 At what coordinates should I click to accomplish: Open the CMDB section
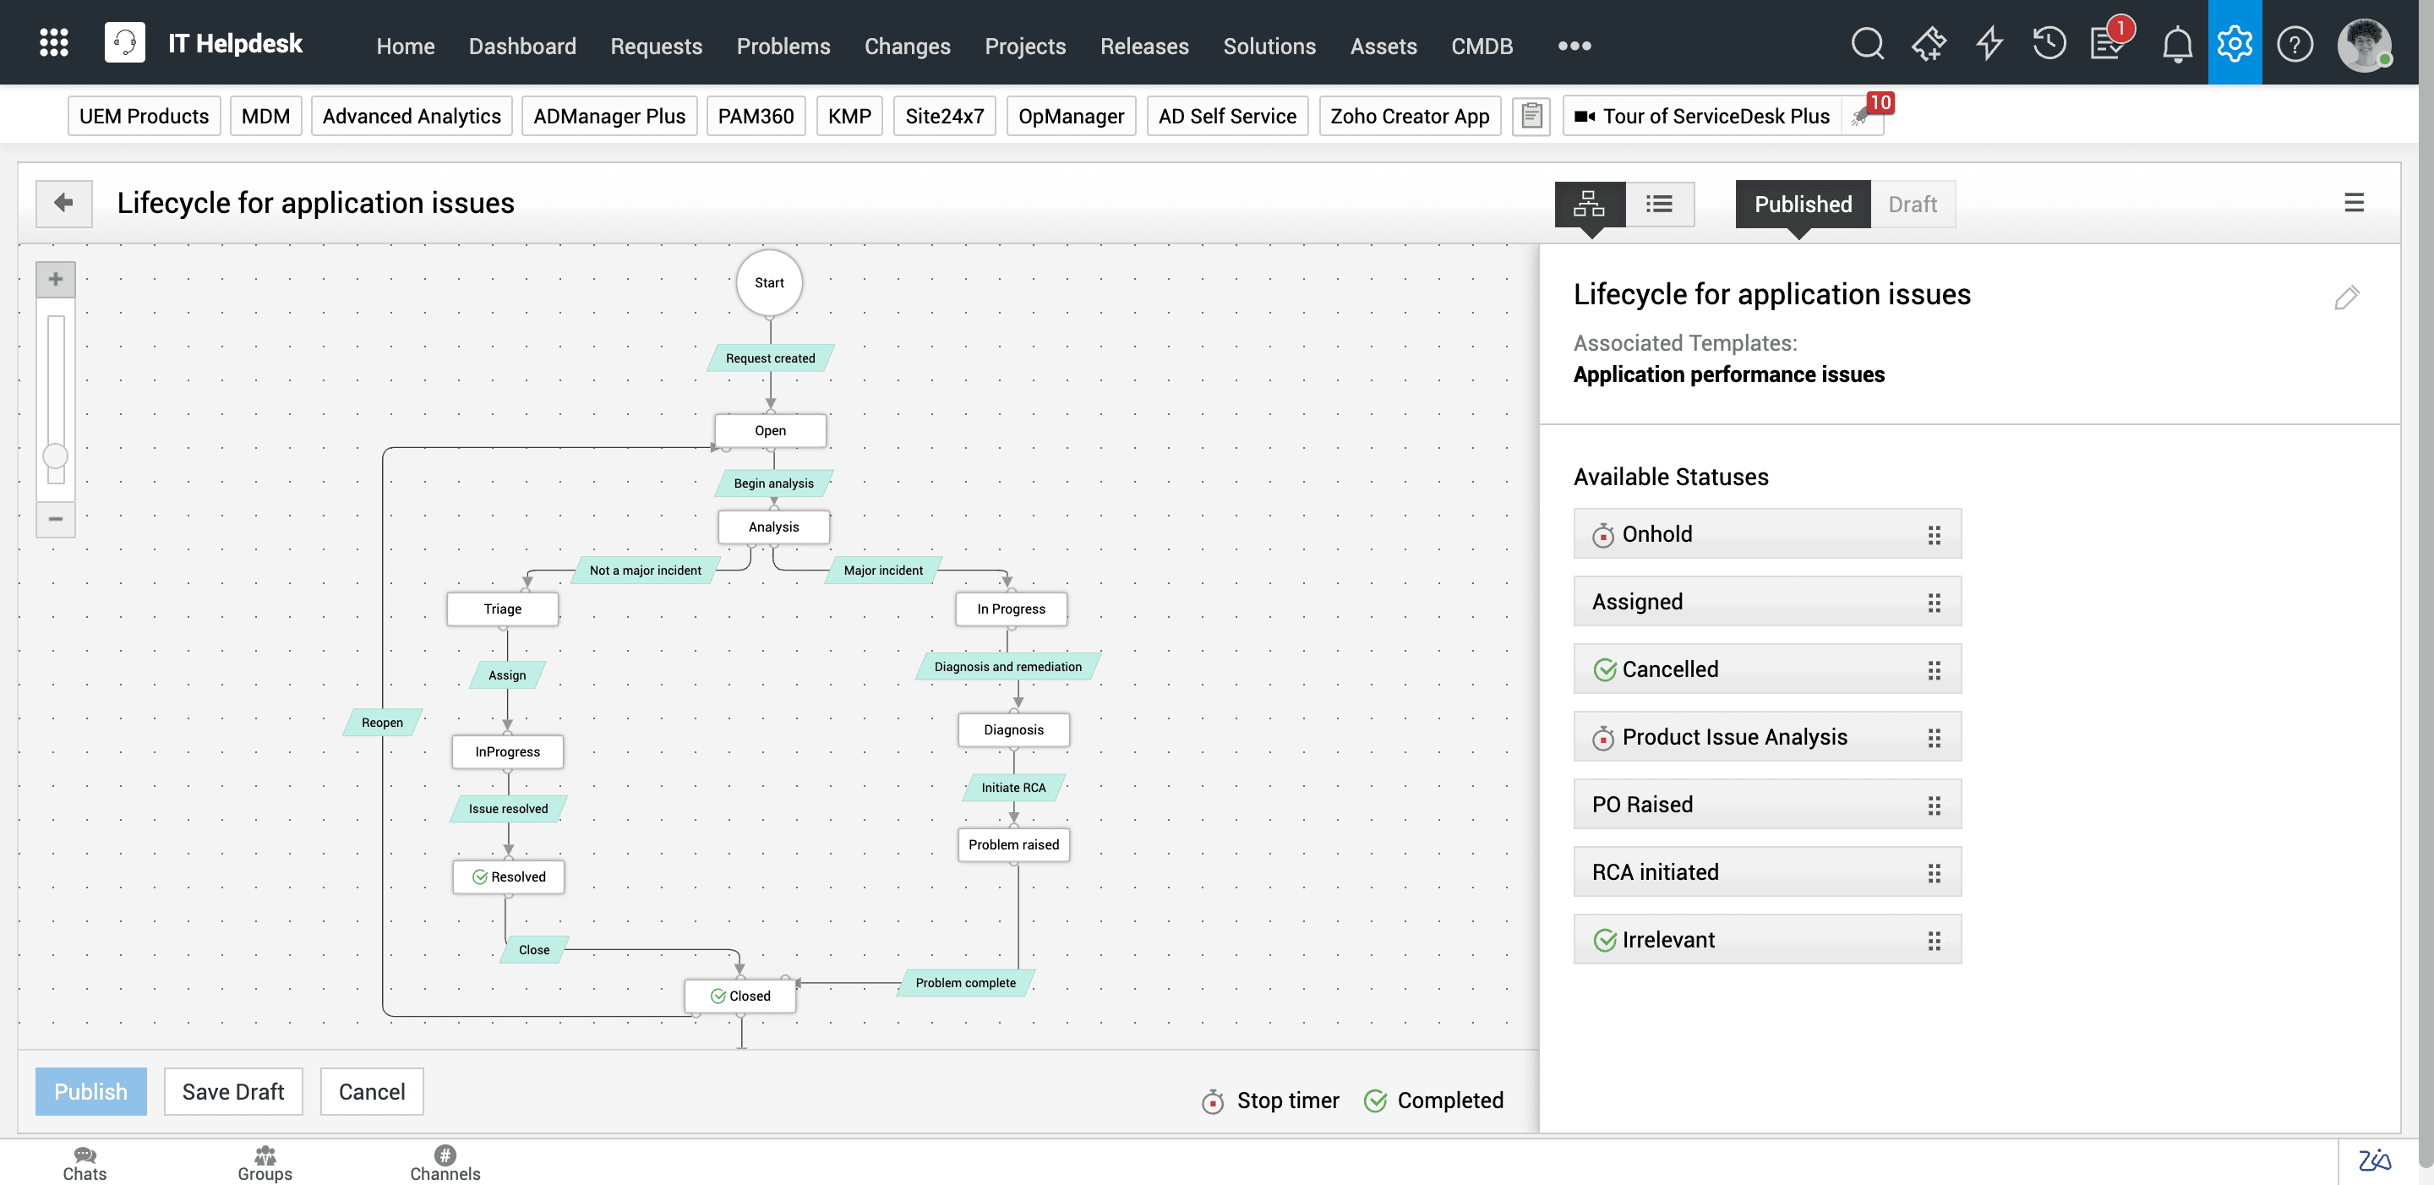1482,46
